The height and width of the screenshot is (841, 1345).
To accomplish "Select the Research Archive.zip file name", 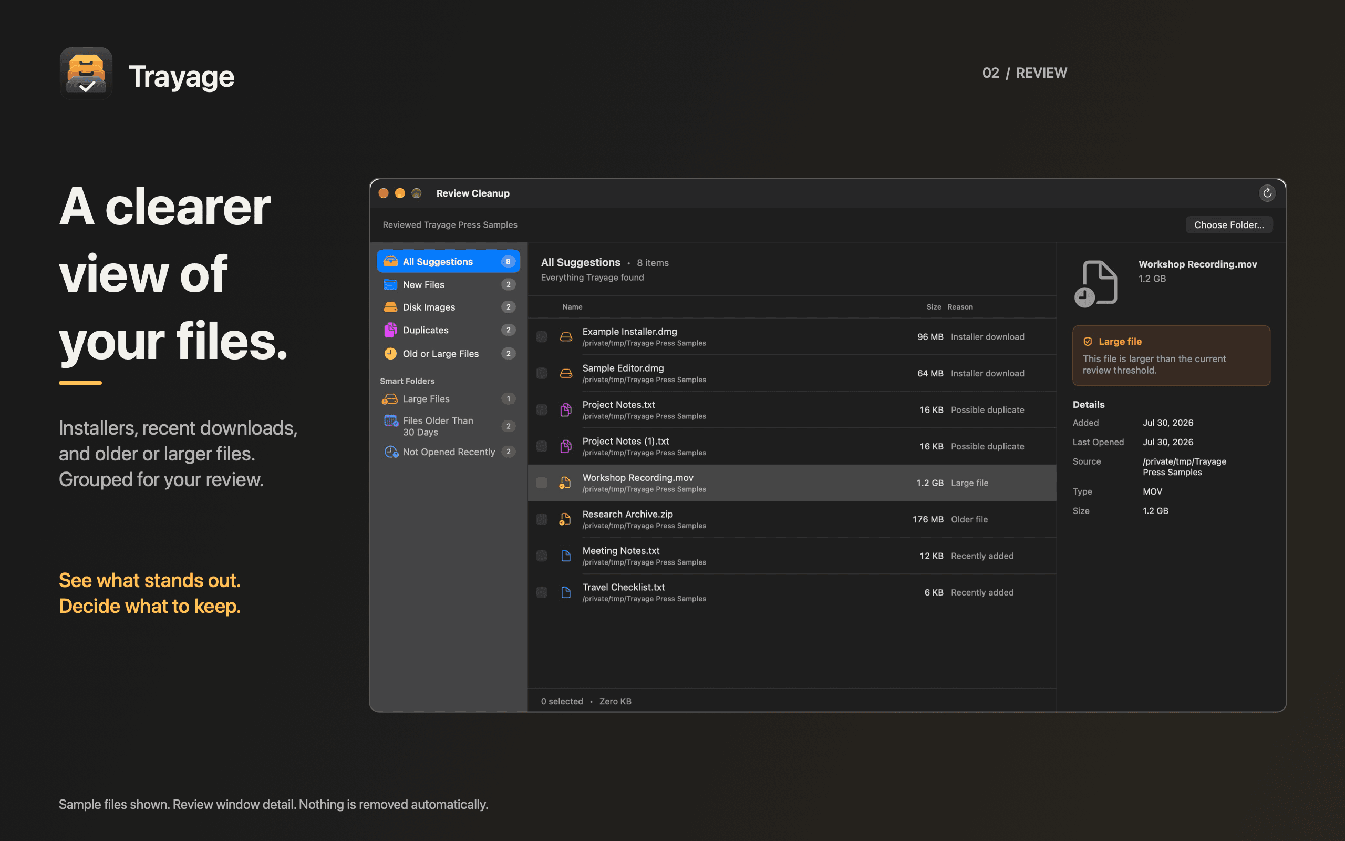I will pyautogui.click(x=627, y=514).
